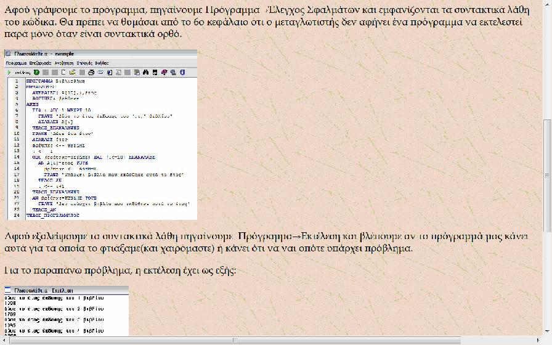Click the binoculars search icon

[146, 73]
